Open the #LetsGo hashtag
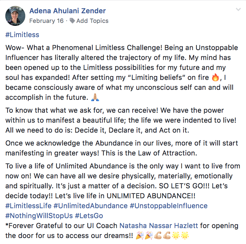The image size is (246, 244). click(x=89, y=216)
